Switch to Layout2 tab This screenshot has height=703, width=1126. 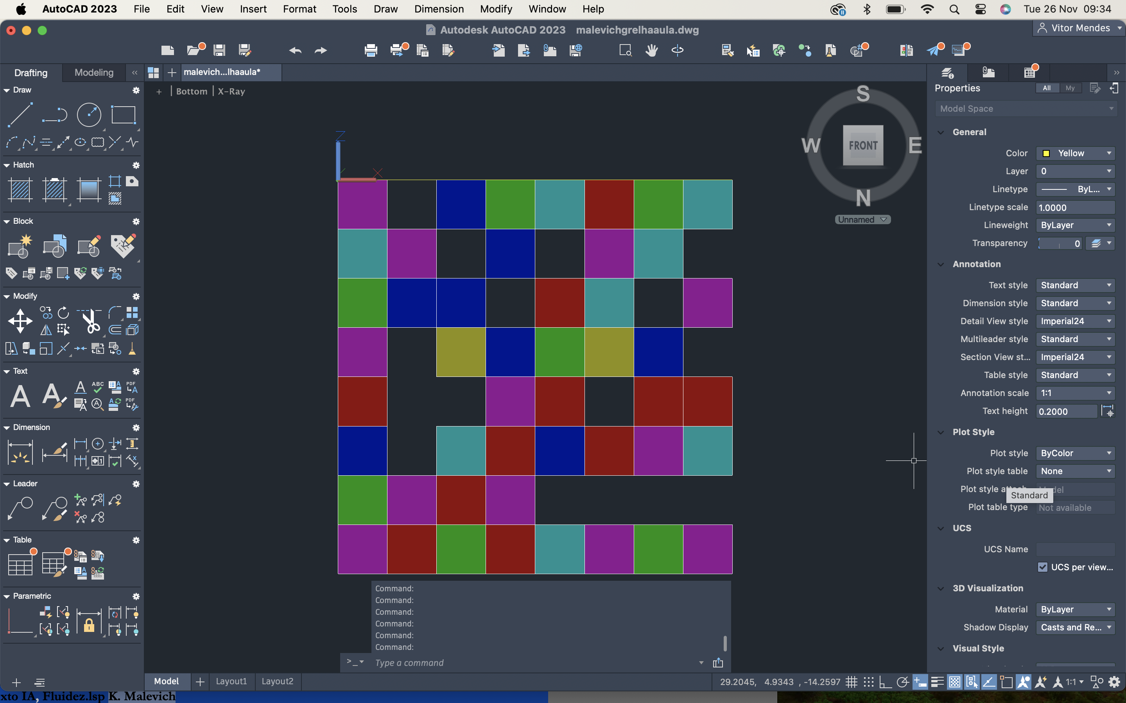click(277, 681)
